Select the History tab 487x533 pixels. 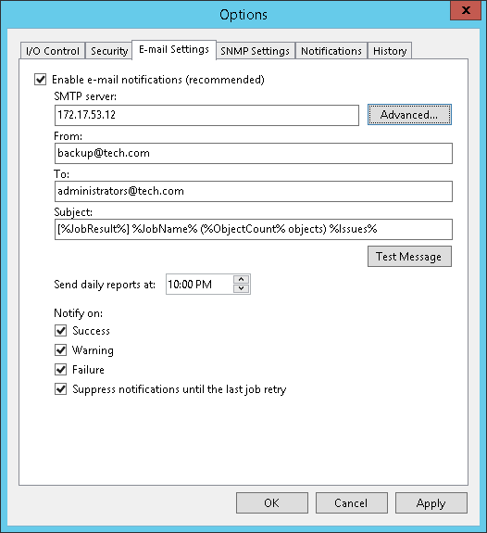[x=390, y=51]
